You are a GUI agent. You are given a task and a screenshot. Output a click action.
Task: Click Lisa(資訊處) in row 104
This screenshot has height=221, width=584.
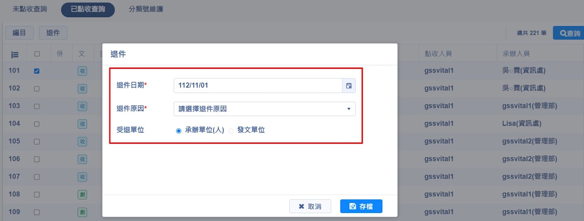pyautogui.click(x=522, y=124)
